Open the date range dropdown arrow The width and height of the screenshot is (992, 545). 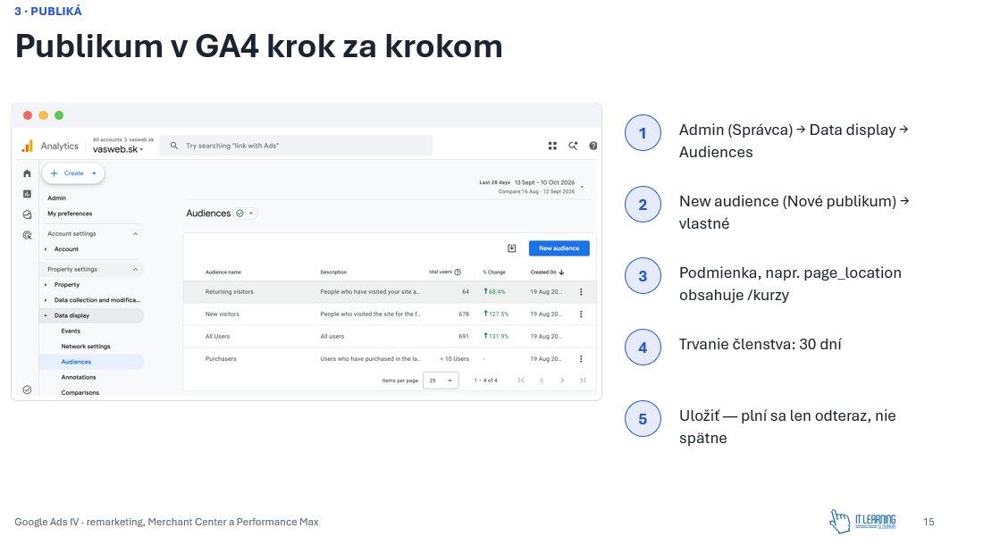pos(582,187)
